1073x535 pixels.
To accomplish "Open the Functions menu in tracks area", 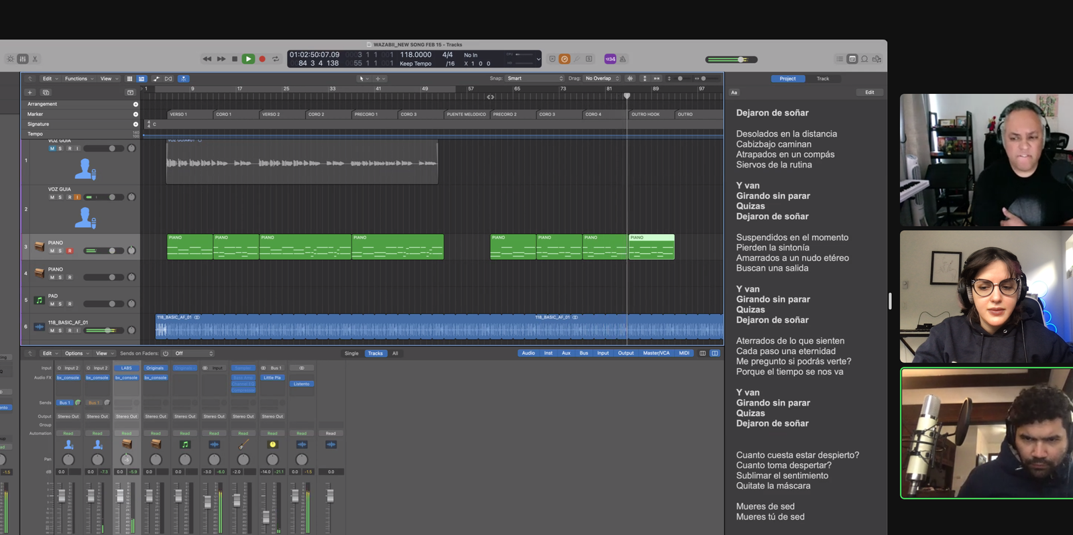I will pyautogui.click(x=78, y=78).
